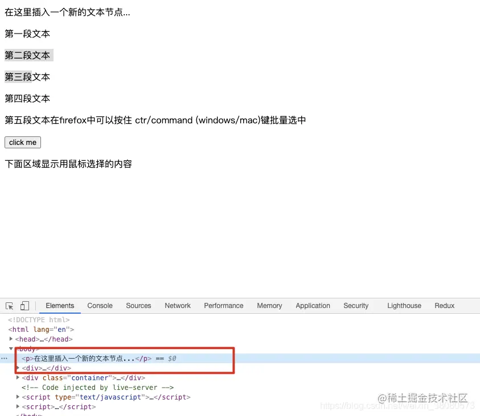This screenshot has width=480, height=416.
Task: Expand the head element node
Action: point(11,339)
